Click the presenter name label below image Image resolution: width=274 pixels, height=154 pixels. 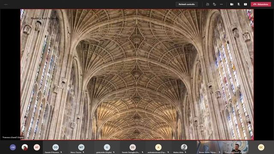[x=13, y=138]
